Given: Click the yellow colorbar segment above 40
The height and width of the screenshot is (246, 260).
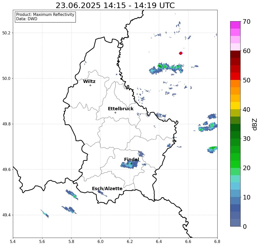Looking at the screenshot, I should tap(235, 105).
